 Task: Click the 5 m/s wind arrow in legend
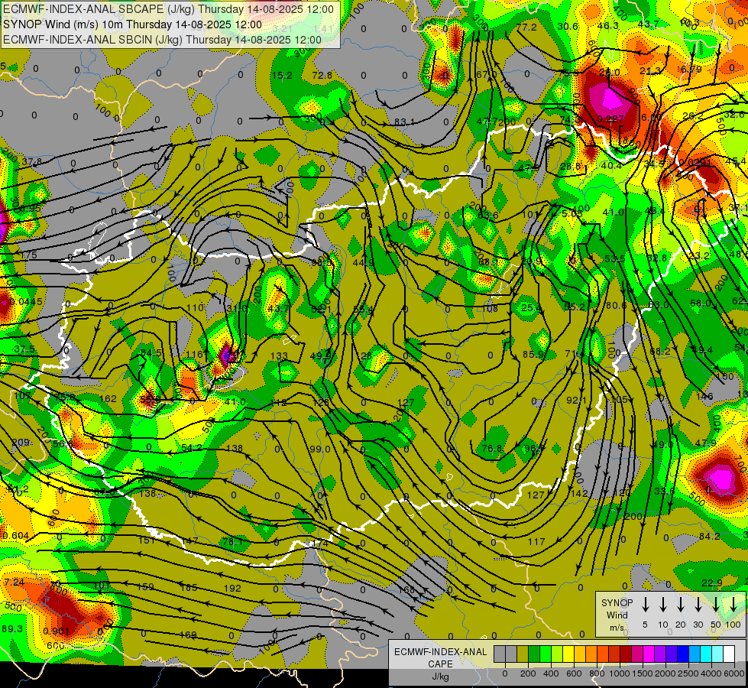645,605
